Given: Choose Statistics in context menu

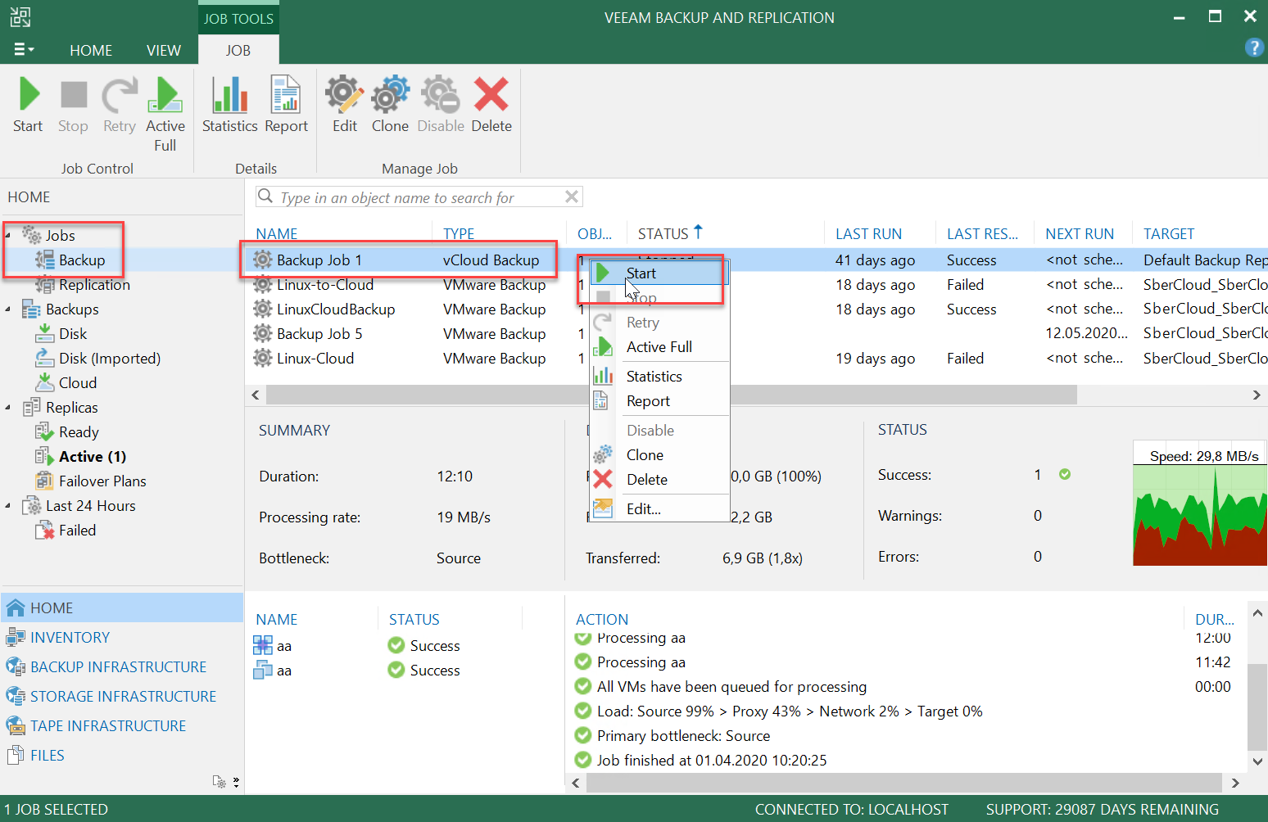Looking at the screenshot, I should click(x=659, y=377).
